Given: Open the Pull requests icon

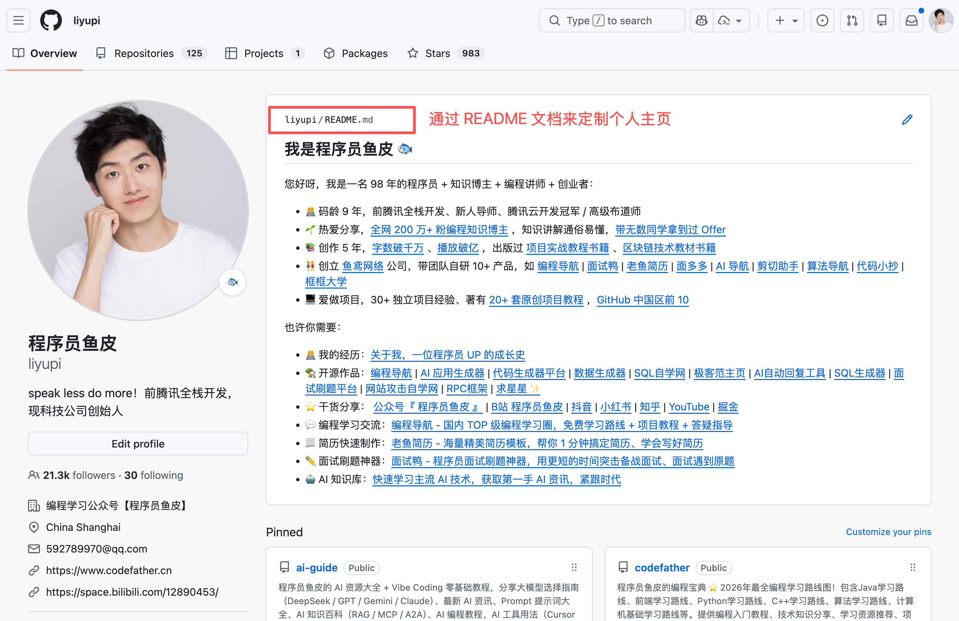Looking at the screenshot, I should coord(852,21).
